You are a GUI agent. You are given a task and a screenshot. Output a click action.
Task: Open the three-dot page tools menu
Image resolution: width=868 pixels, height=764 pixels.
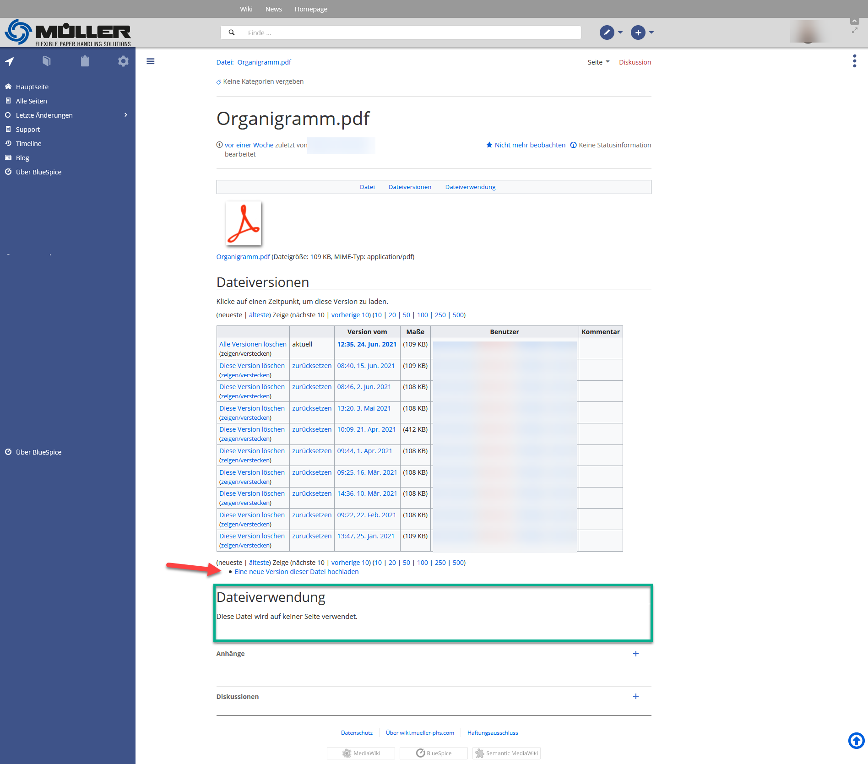click(854, 61)
